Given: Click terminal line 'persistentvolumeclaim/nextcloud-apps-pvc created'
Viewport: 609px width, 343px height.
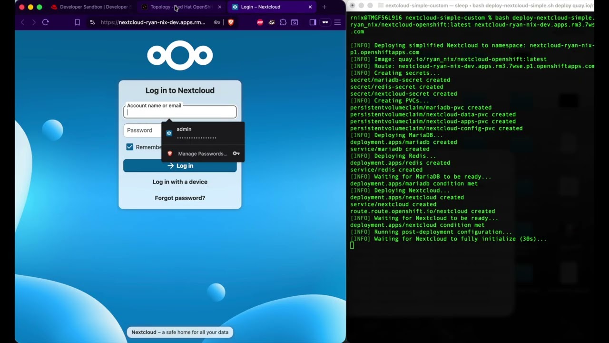Looking at the screenshot, I should 433,121.
